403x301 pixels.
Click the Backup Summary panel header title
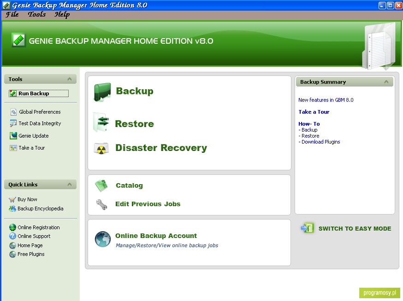pyautogui.click(x=323, y=82)
